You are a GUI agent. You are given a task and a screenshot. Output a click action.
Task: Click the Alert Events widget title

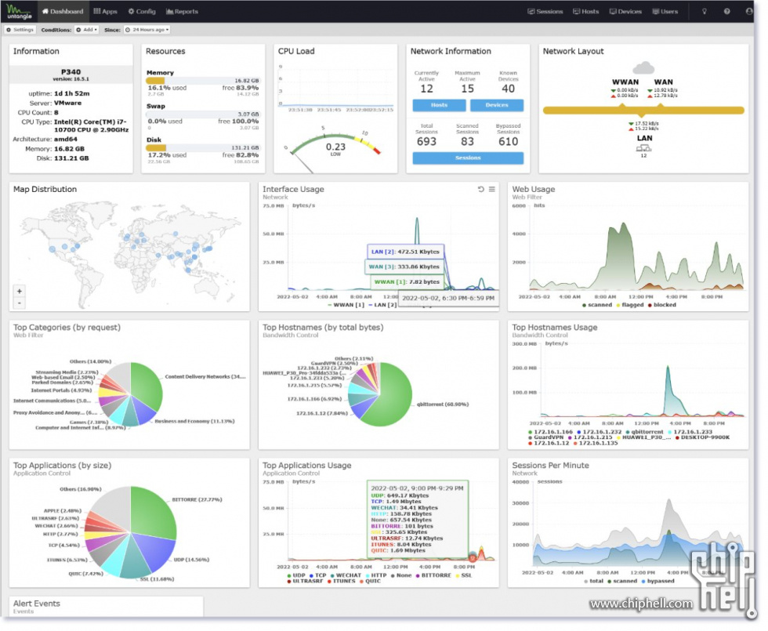tap(37, 604)
